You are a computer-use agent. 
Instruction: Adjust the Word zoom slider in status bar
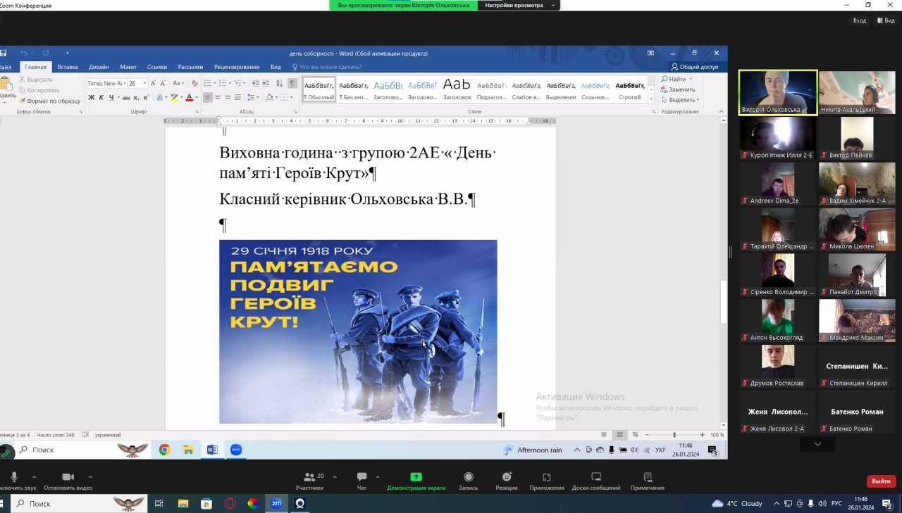[x=674, y=435]
